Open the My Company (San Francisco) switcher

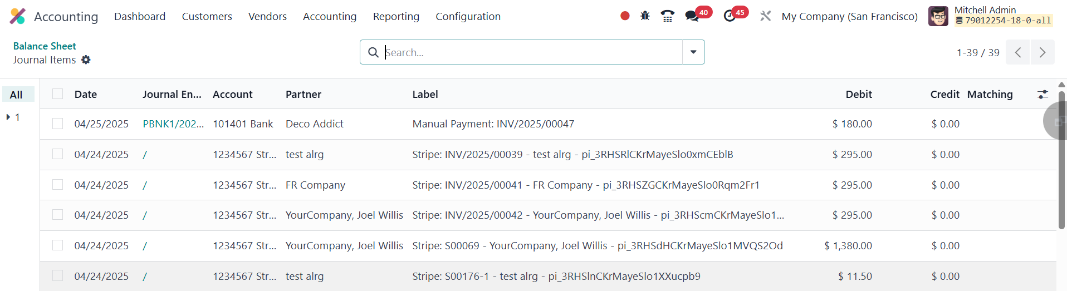pyautogui.click(x=849, y=16)
